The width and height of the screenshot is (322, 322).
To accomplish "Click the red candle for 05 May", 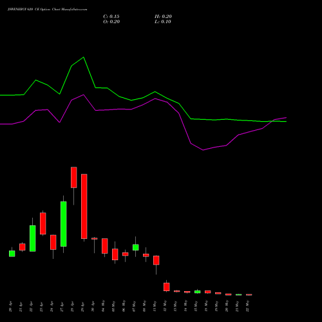I will pos(115,254).
